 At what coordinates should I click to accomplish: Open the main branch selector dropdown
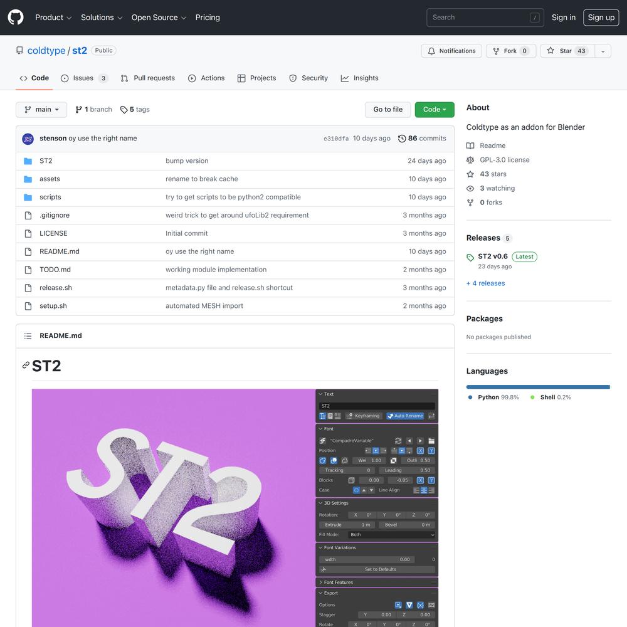pos(41,110)
